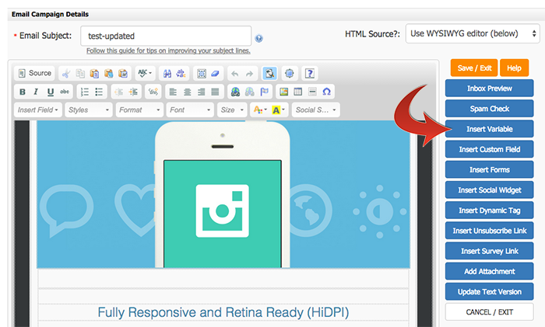Open the HTML Source selector
The height and width of the screenshot is (327, 545).
point(473,33)
